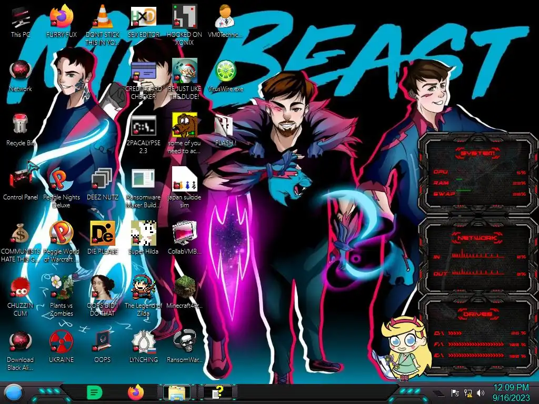Open Action Center flag in system tray
The image size is (539, 404).
coord(455,393)
